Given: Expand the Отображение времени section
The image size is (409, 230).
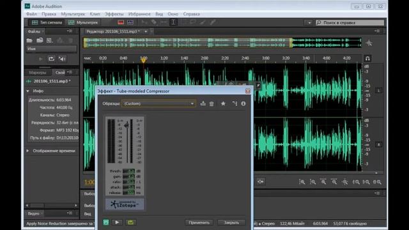Looking at the screenshot, I should click(x=27, y=151).
